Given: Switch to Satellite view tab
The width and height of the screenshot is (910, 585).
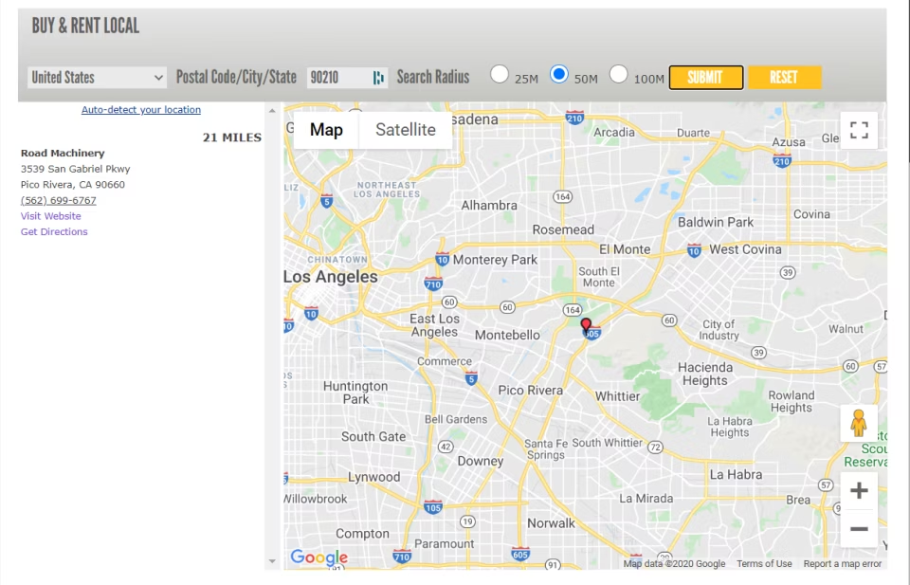Looking at the screenshot, I should tap(406, 129).
